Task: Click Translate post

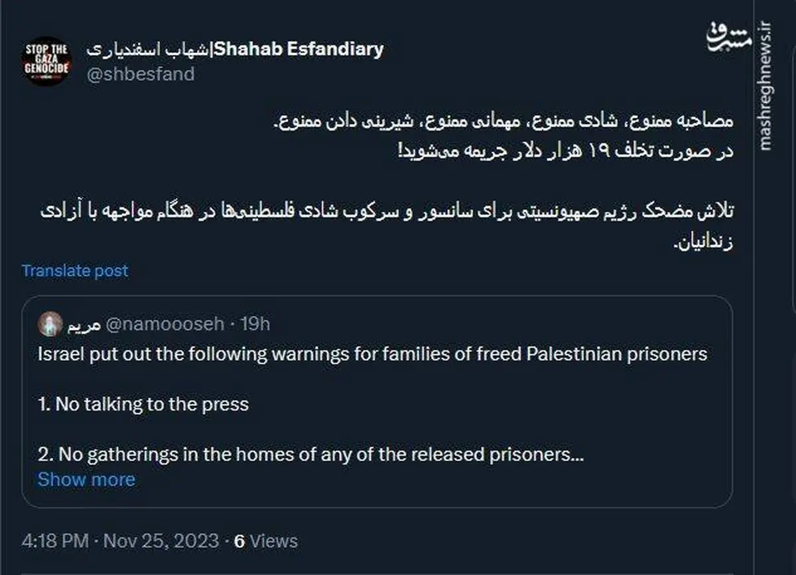Action: pos(74,270)
